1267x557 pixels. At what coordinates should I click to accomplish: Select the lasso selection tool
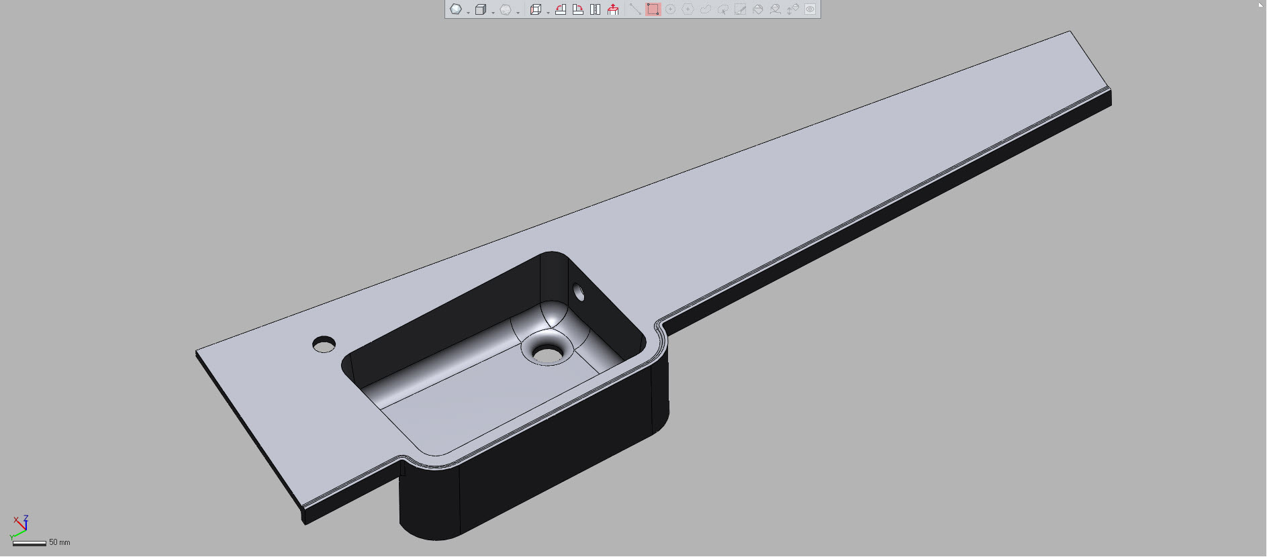tap(706, 9)
